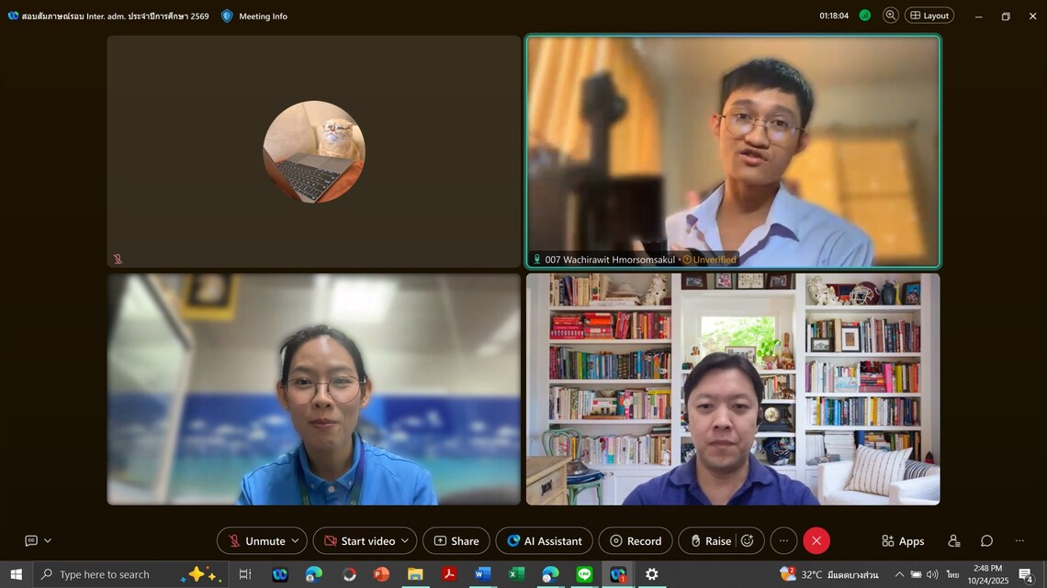
Task: Open audio options arrow beside Unmute
Action: pyautogui.click(x=295, y=541)
